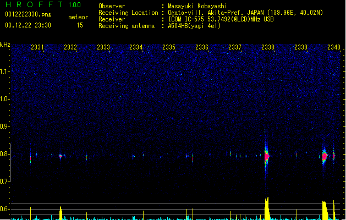Click the 2333 time marker label
Image resolution: width=346 pixels, height=220 pixels.
point(103,47)
